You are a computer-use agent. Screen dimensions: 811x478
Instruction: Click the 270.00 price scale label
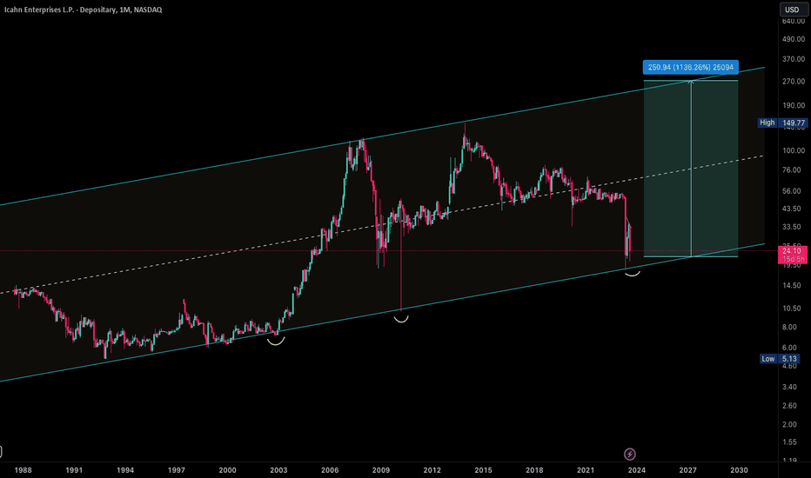point(794,82)
